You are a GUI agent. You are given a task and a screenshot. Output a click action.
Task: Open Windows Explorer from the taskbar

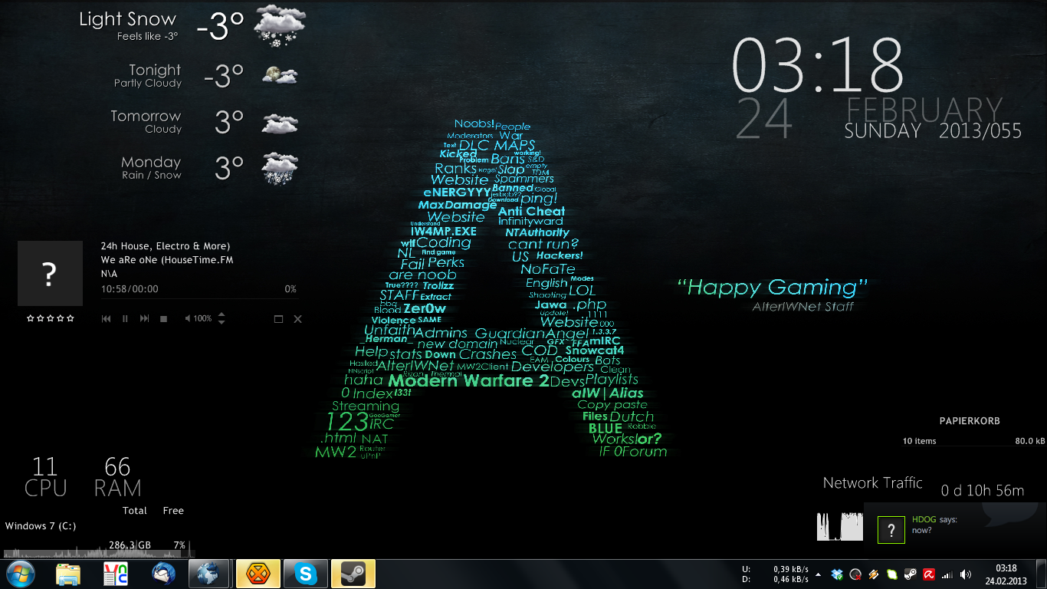(x=68, y=574)
